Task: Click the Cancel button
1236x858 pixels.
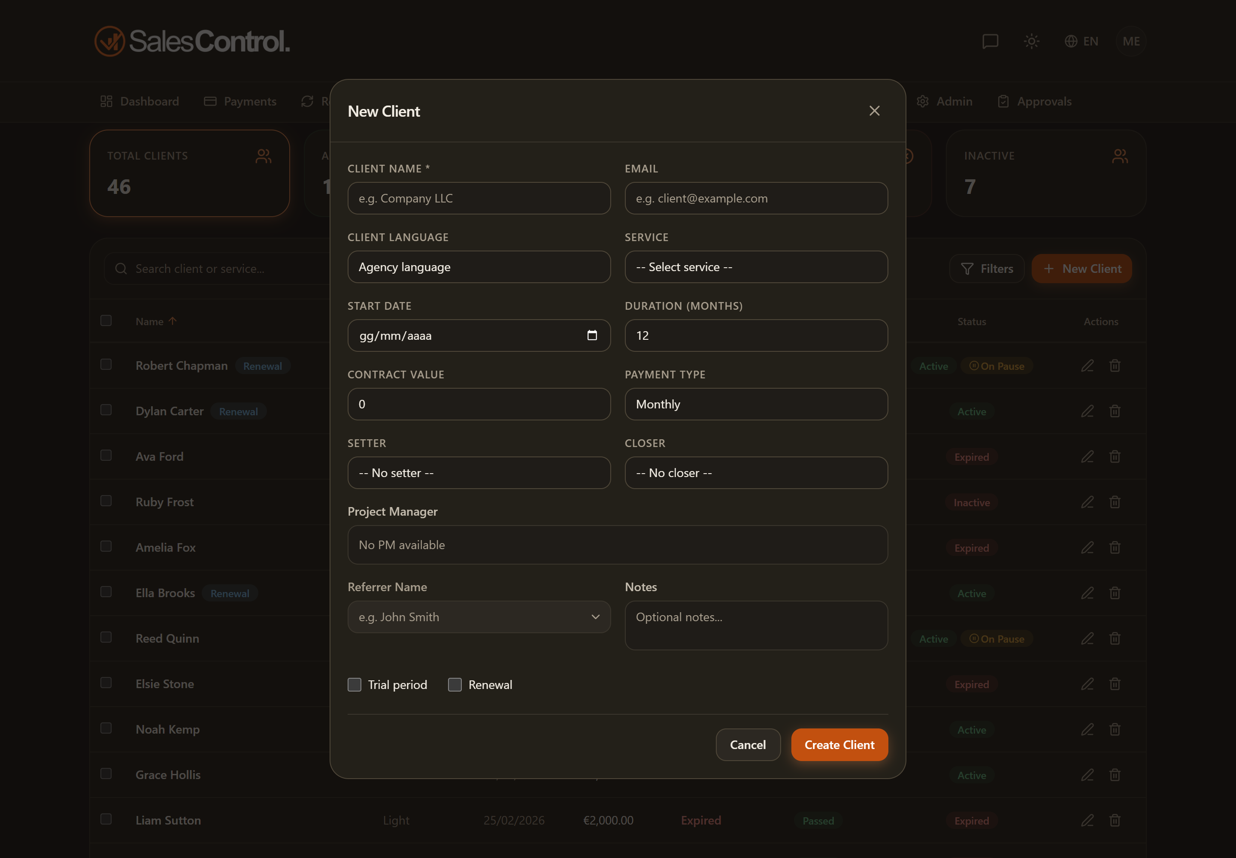Action: tap(748, 745)
